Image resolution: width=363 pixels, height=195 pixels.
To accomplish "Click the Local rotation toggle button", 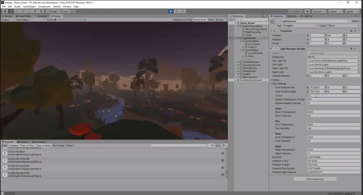I will pyautogui.click(x=64, y=11).
